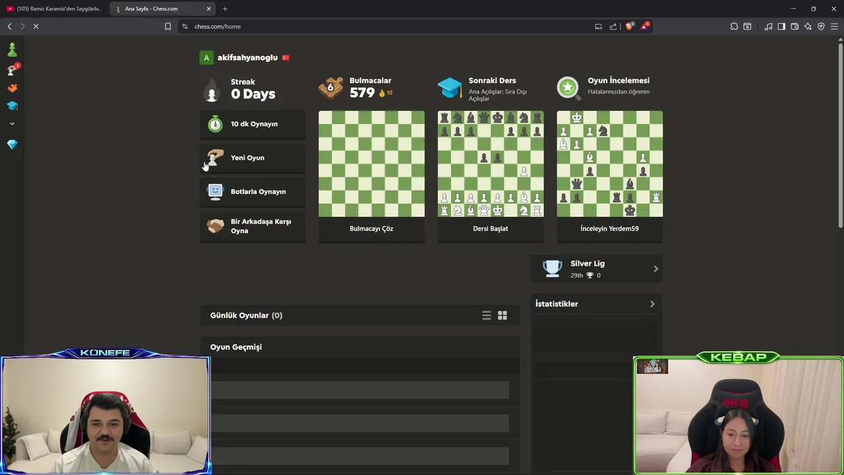This screenshot has width=844, height=475.
Task: Open the Leo AI sparkle icon
Action: pyautogui.click(x=808, y=26)
